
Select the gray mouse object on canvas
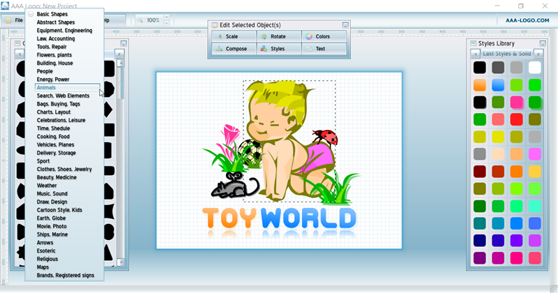pos(235,185)
